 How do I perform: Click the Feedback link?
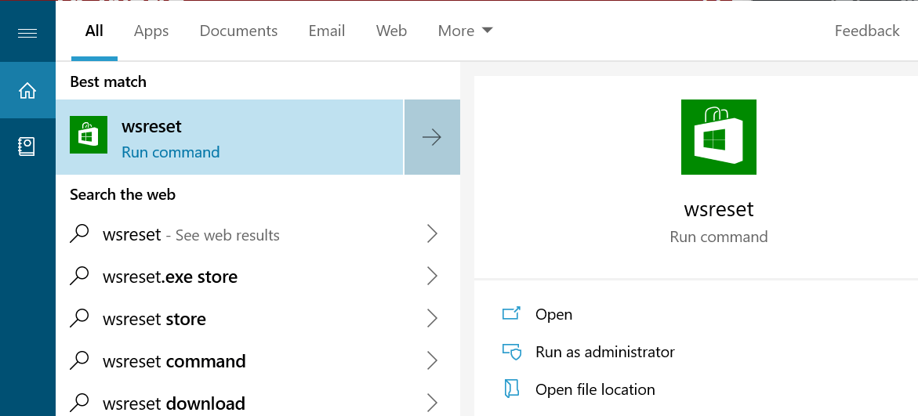[866, 31]
